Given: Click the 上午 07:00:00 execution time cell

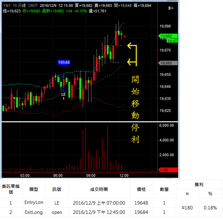Looking at the screenshot, I should (x=99, y=203).
